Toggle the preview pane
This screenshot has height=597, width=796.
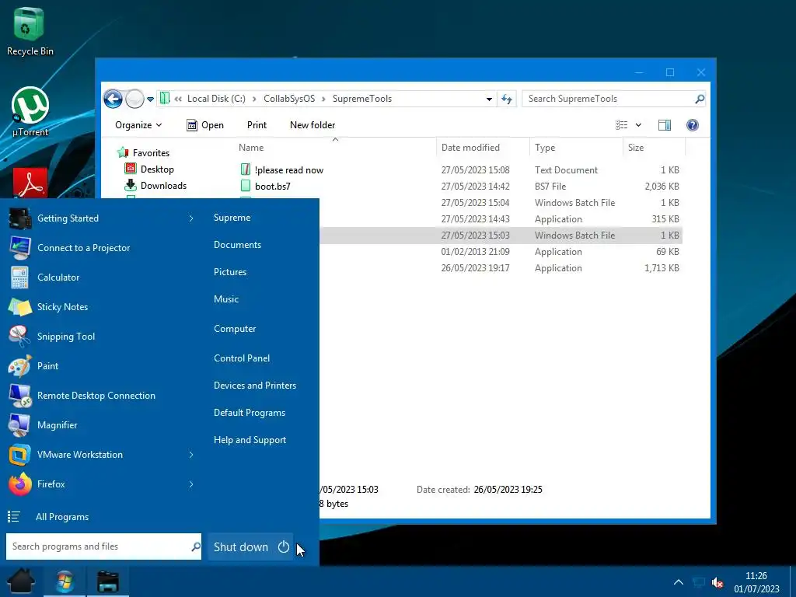click(x=664, y=125)
